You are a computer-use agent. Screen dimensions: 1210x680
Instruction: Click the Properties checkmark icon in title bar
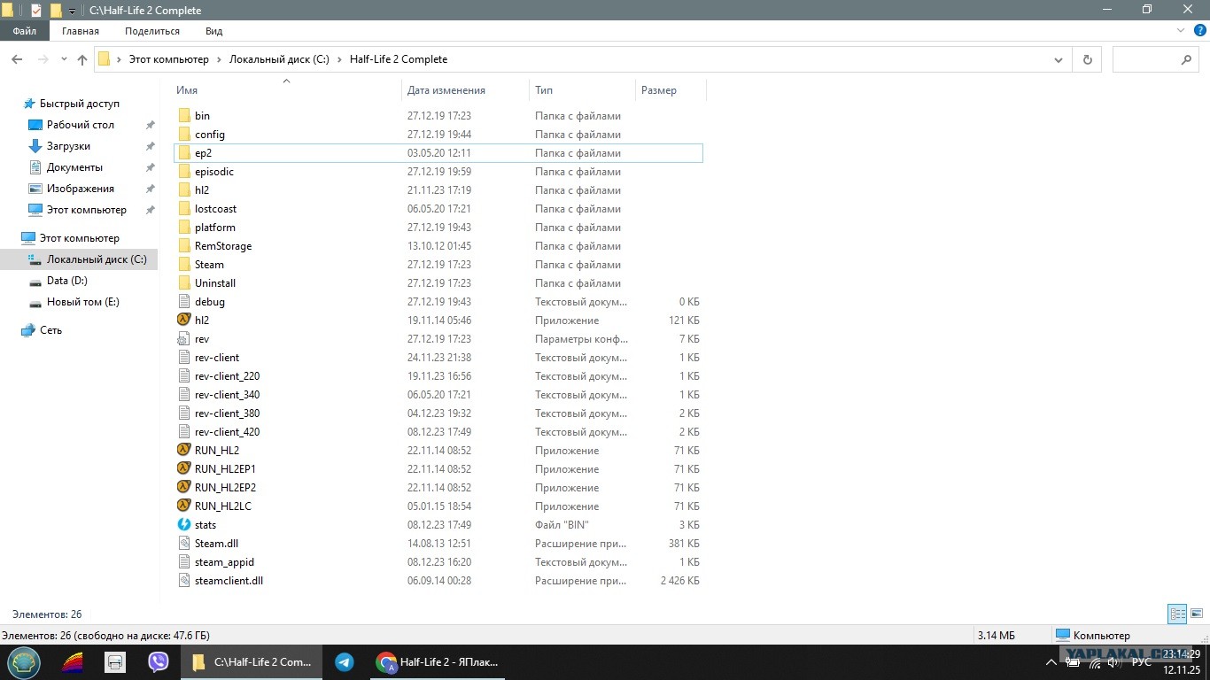[36, 11]
